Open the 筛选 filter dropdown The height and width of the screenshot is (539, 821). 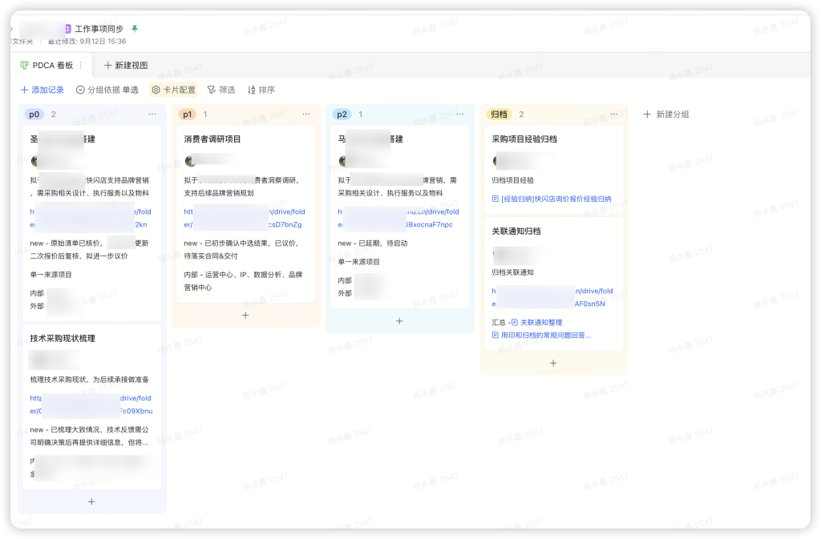pos(221,90)
